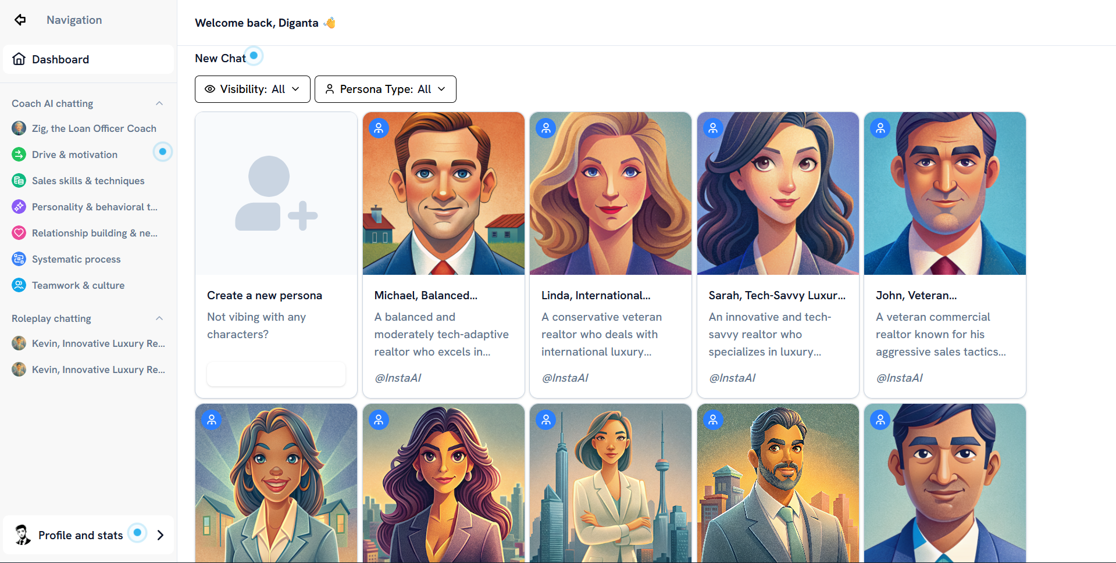This screenshot has height=563, width=1116.
Task: Click the Relationship building heart icon
Action: pyautogui.click(x=19, y=233)
